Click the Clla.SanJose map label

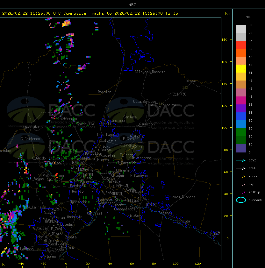(145, 102)
